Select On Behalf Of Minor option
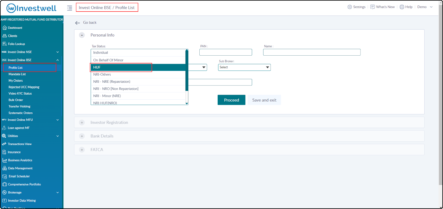Viewport: 443px width, 209px height. [138, 60]
